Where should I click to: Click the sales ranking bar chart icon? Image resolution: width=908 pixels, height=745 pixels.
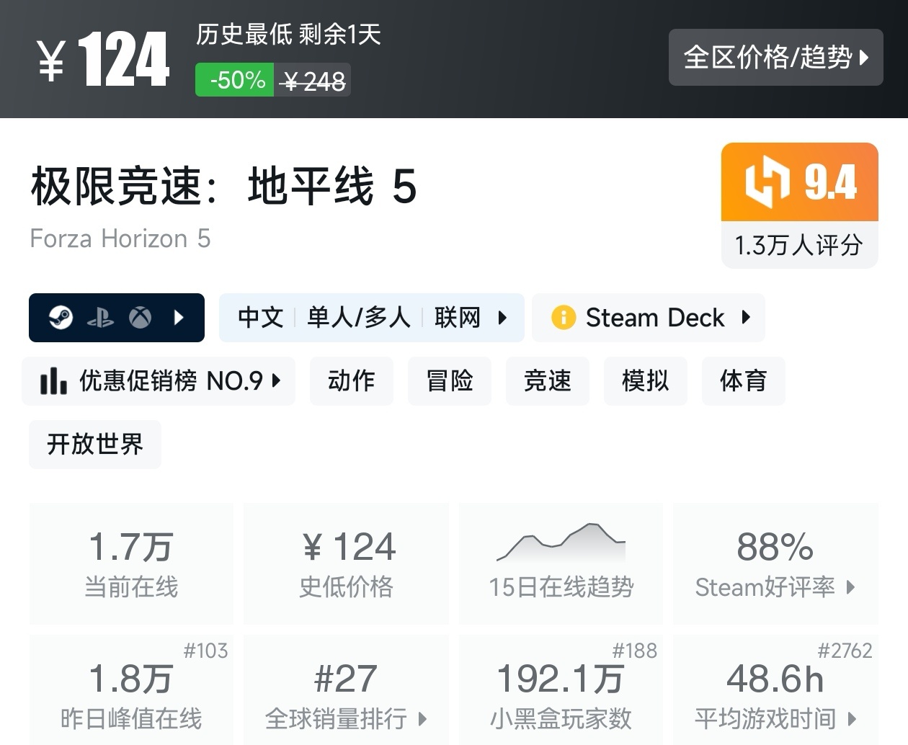(x=53, y=381)
